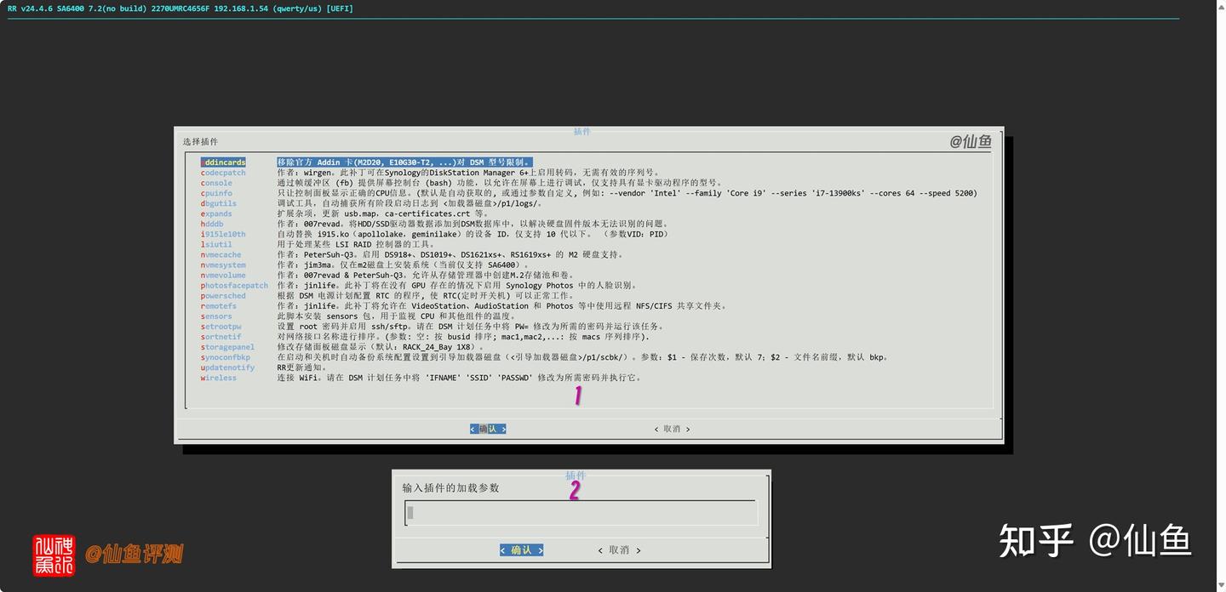Choose the expands plugin row
1226x592 pixels.
[345, 213]
